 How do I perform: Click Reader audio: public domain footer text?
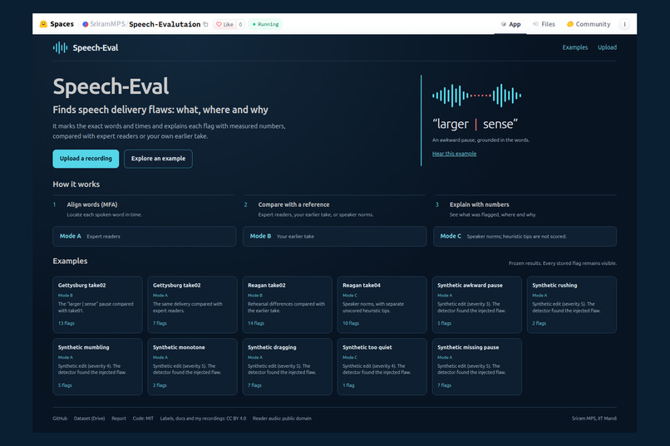point(282,419)
